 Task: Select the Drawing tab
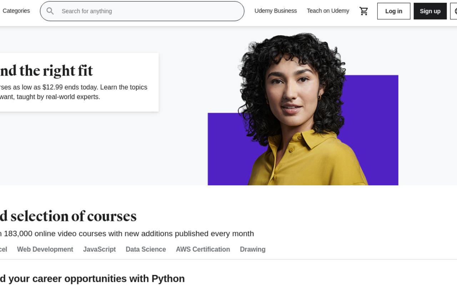(252, 249)
